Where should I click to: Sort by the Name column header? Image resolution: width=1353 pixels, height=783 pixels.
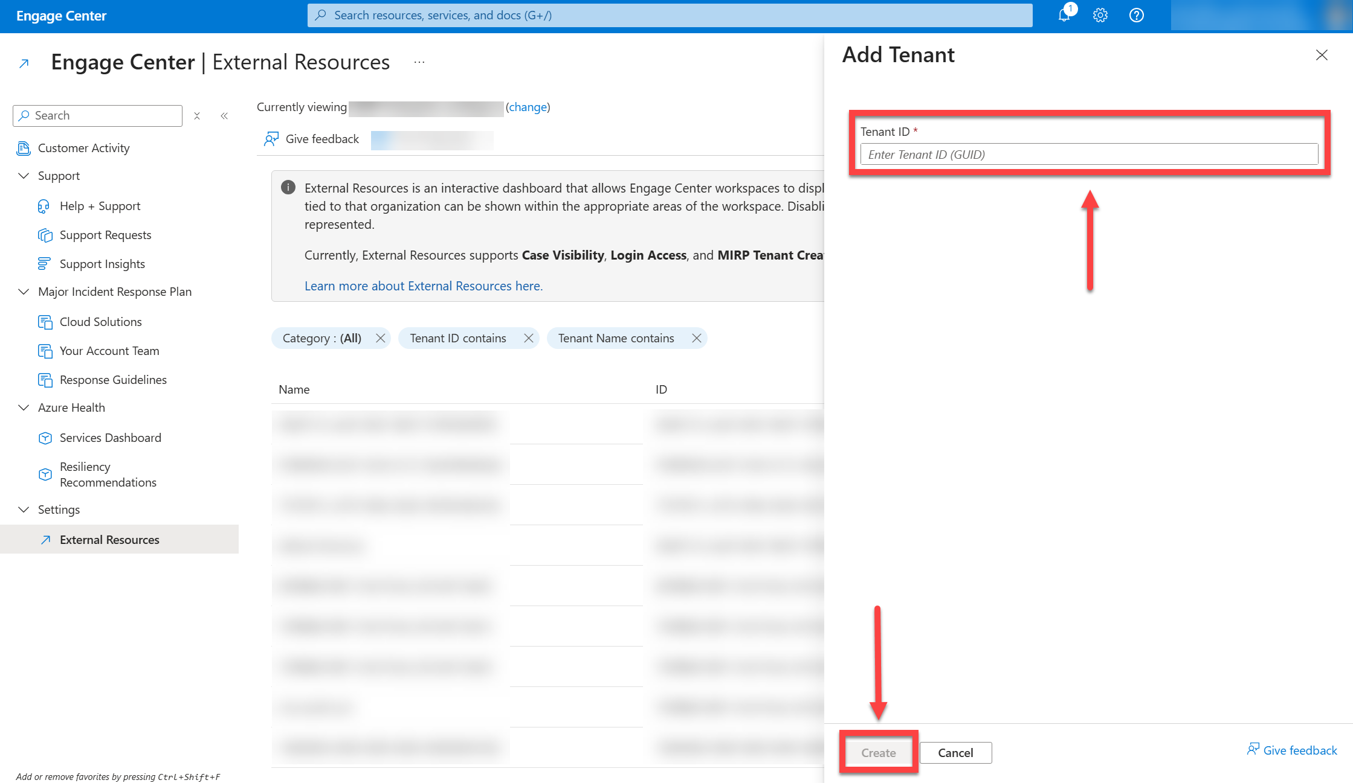coord(294,390)
